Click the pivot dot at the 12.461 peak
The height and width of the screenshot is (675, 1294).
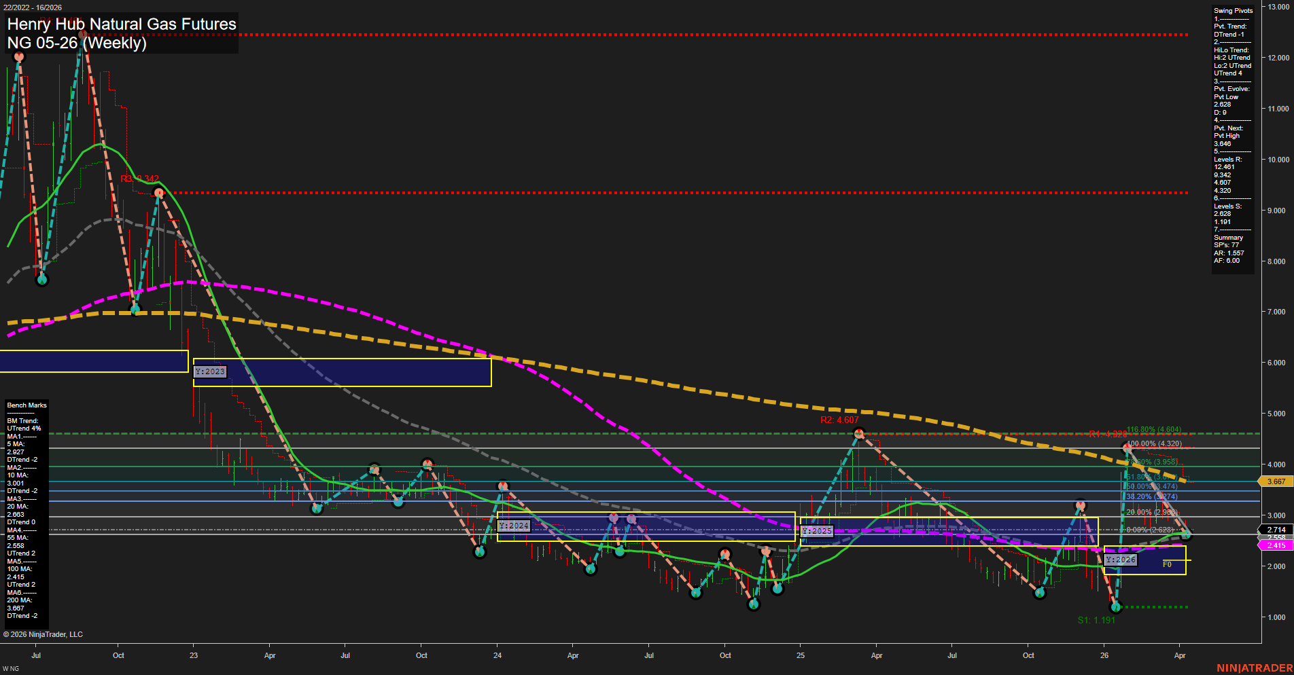pyautogui.click(x=84, y=33)
